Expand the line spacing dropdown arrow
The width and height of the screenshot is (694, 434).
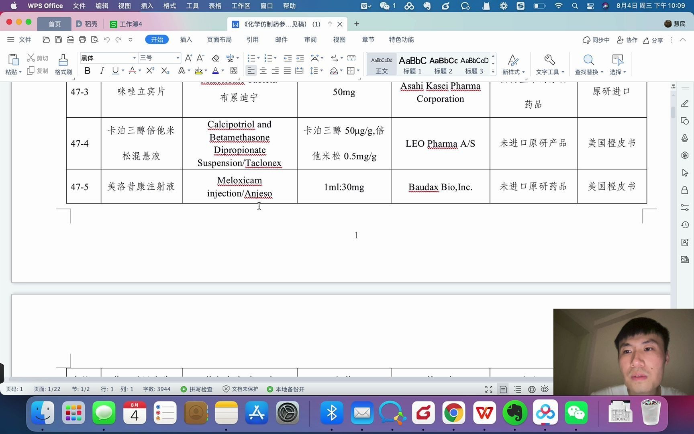coord(322,71)
